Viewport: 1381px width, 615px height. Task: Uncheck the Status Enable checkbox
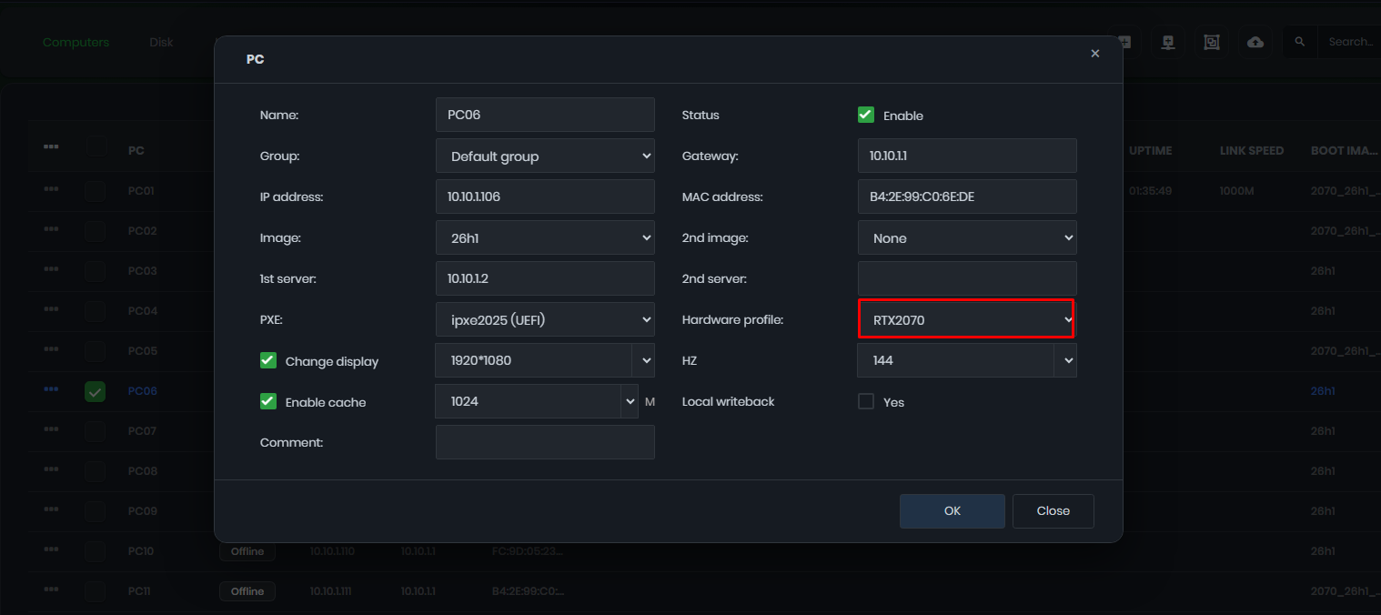coord(866,116)
